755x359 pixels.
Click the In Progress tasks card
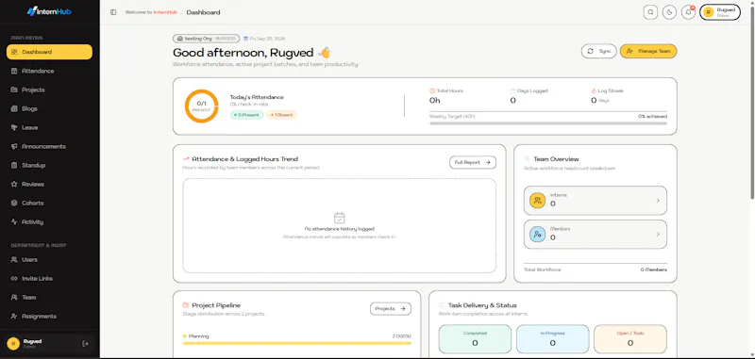pyautogui.click(x=552, y=339)
